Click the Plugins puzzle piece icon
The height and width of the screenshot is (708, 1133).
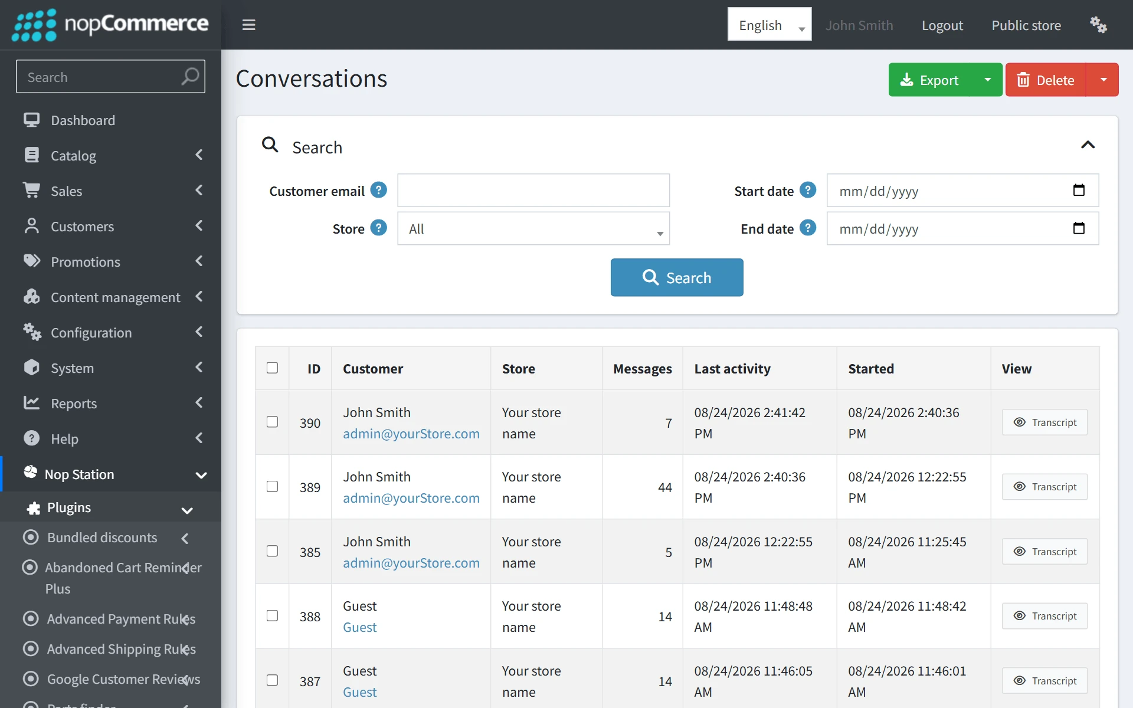point(34,508)
